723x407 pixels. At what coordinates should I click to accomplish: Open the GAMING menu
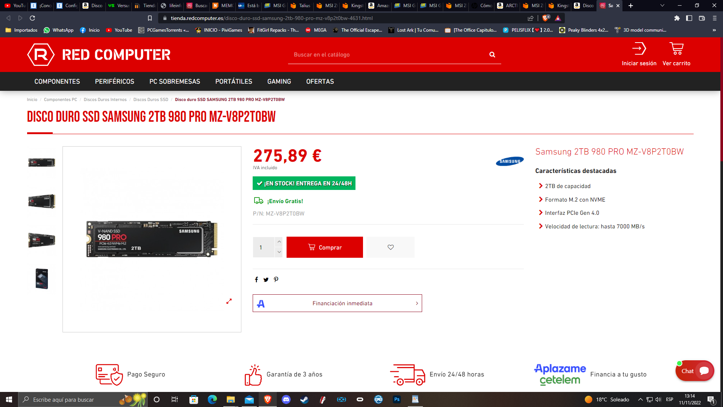pos(279,81)
